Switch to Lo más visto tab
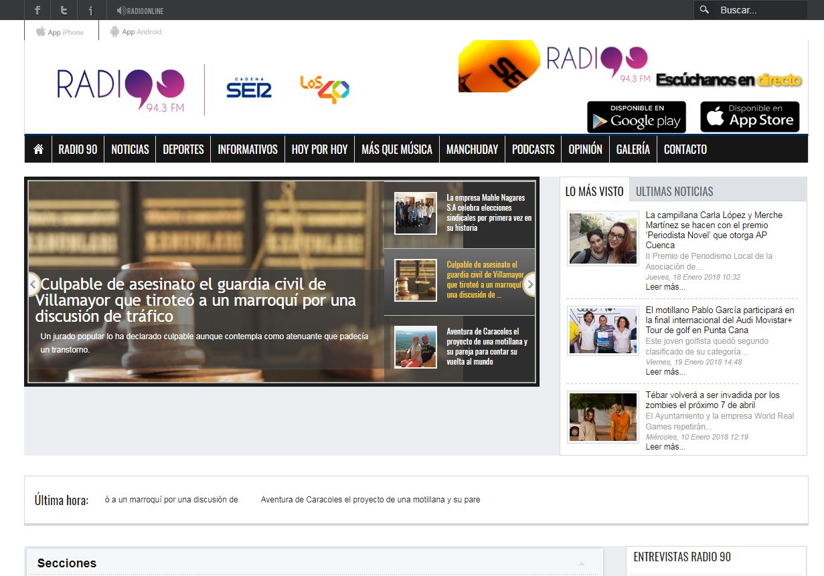824x576 pixels. [x=594, y=191]
